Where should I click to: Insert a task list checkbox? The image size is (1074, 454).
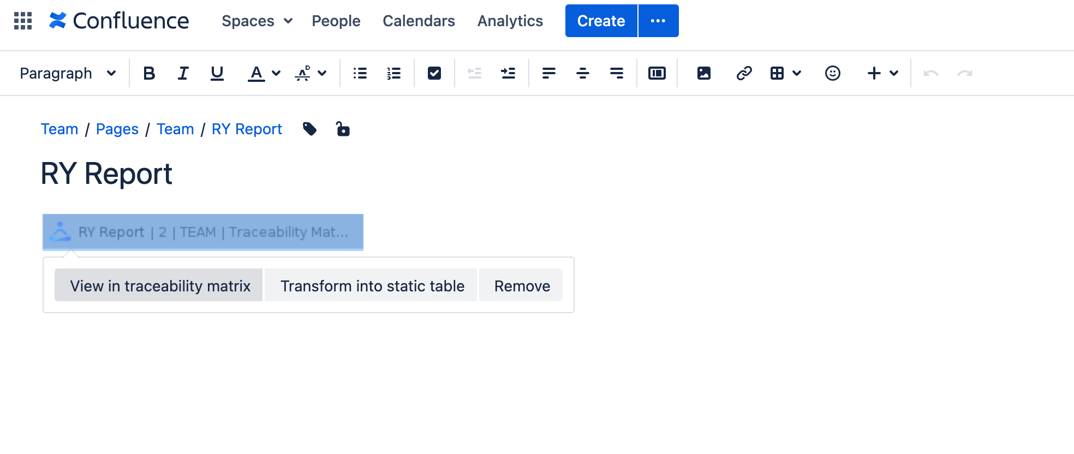(x=434, y=73)
